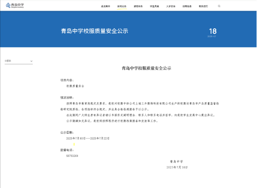Select the 入学咨询 menu item
The width and height of the screenshot is (257, 188).
click(x=171, y=6)
